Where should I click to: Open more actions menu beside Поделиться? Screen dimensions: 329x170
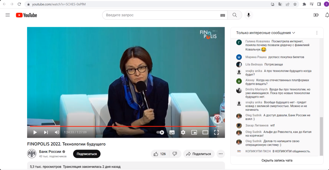coord(221,154)
